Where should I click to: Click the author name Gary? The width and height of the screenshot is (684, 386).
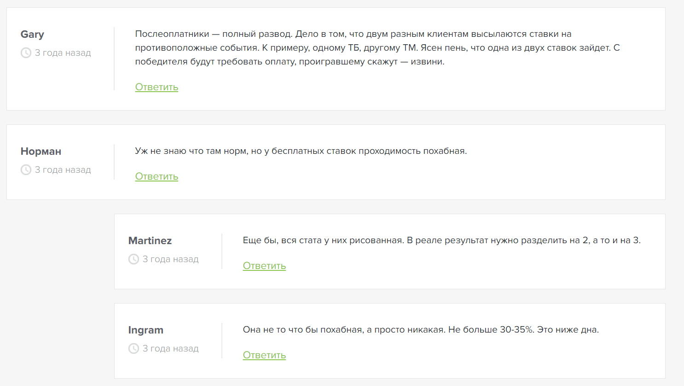32,35
